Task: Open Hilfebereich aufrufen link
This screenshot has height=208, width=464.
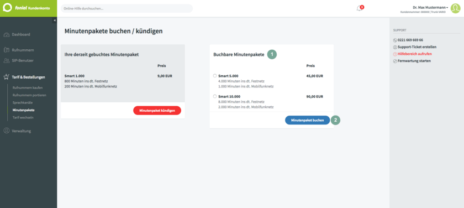Action: point(415,54)
